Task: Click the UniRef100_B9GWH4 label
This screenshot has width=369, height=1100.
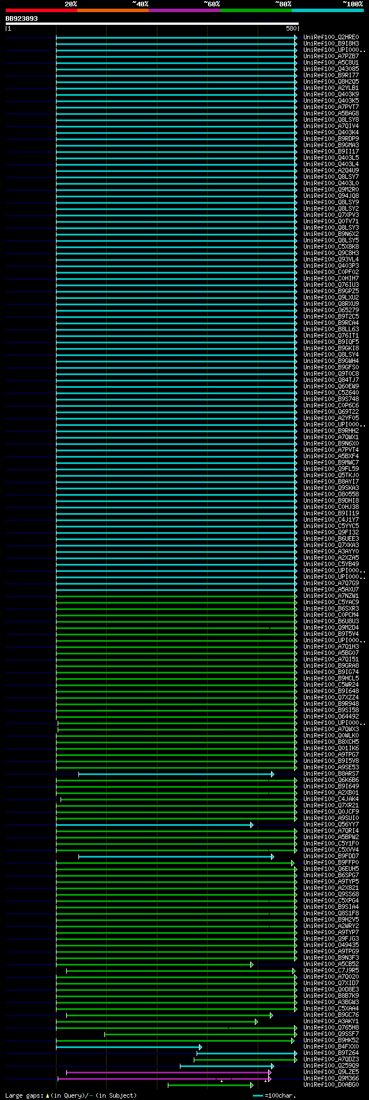Action: [x=331, y=361]
